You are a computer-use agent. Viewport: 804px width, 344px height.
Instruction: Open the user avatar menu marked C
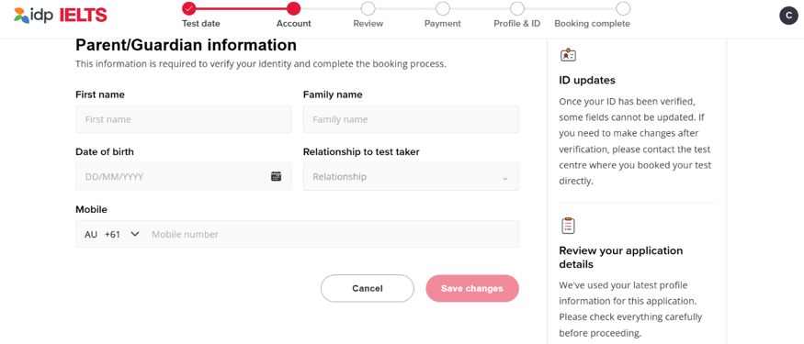pos(788,16)
